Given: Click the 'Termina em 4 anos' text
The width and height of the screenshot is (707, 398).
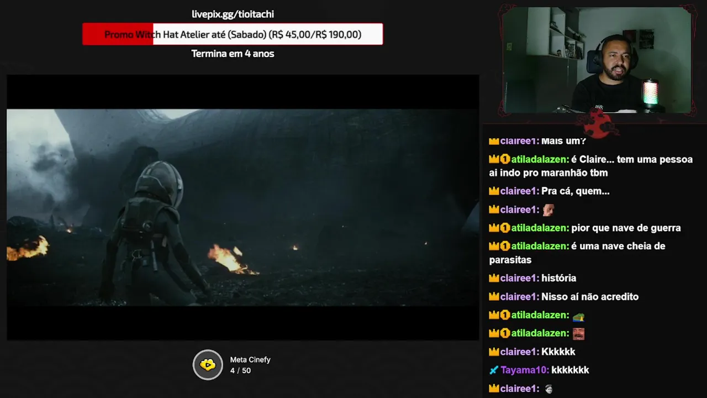Looking at the screenshot, I should 233,54.
